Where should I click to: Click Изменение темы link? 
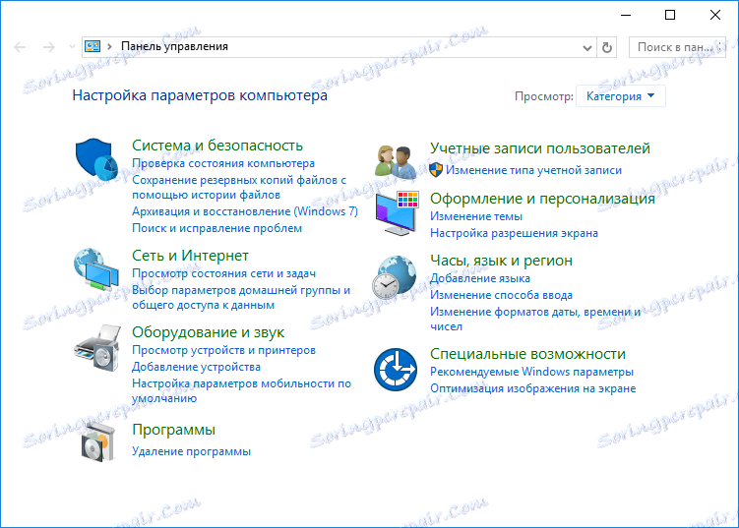tap(476, 216)
